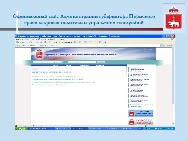Open Религиозные отношения sidebar link
Image resolution: width=188 pixels, height=141 pixels.
pos(139,85)
